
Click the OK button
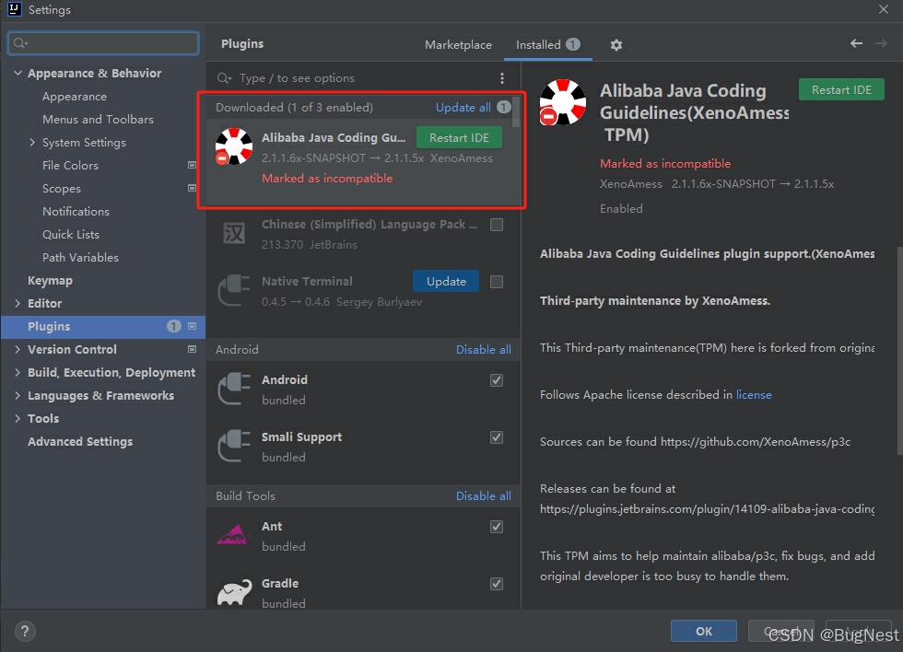point(704,632)
